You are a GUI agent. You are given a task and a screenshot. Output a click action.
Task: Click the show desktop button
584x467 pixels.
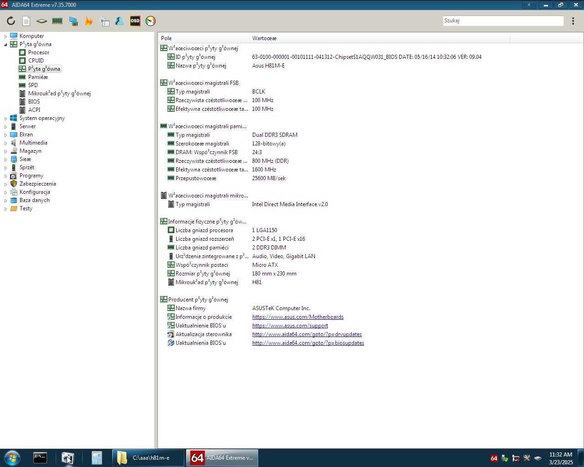coord(580,458)
